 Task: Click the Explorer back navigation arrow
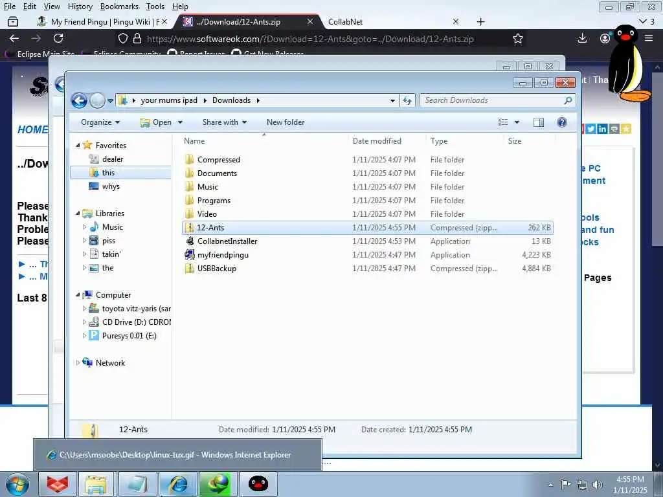point(79,100)
